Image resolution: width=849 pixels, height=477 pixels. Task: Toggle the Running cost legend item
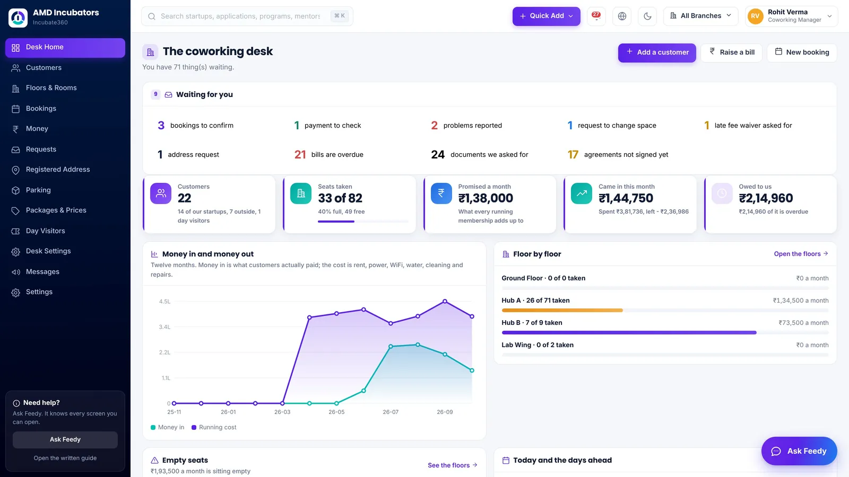(214, 427)
